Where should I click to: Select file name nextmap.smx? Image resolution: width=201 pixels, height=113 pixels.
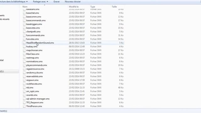pos(33,58)
